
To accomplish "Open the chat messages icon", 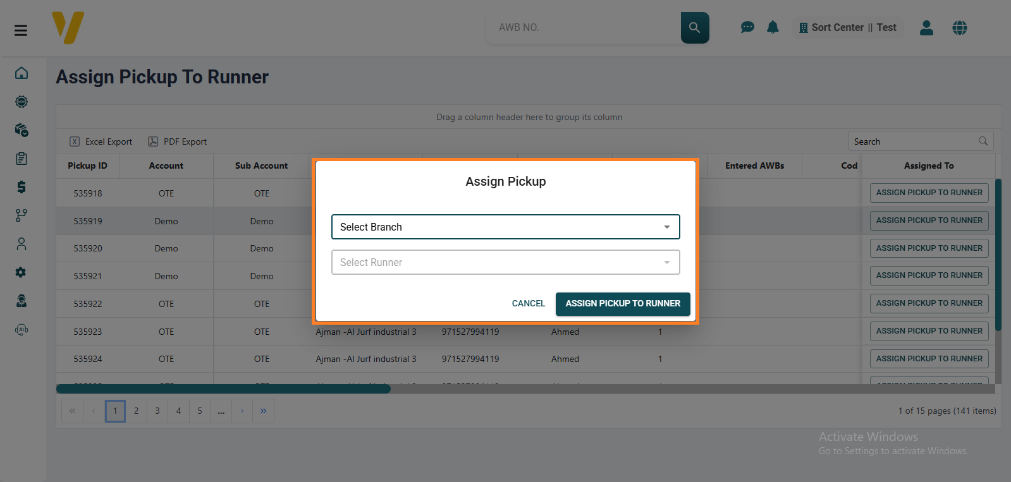I will point(747,27).
